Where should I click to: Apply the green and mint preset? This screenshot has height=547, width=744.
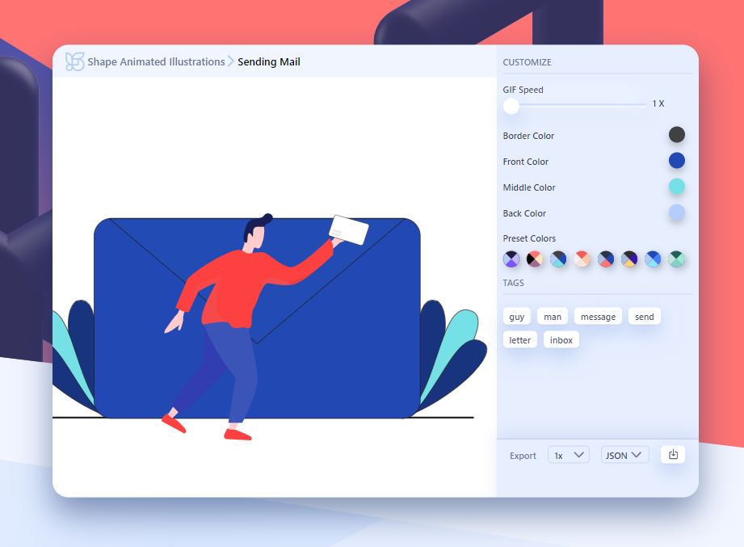[x=677, y=259]
